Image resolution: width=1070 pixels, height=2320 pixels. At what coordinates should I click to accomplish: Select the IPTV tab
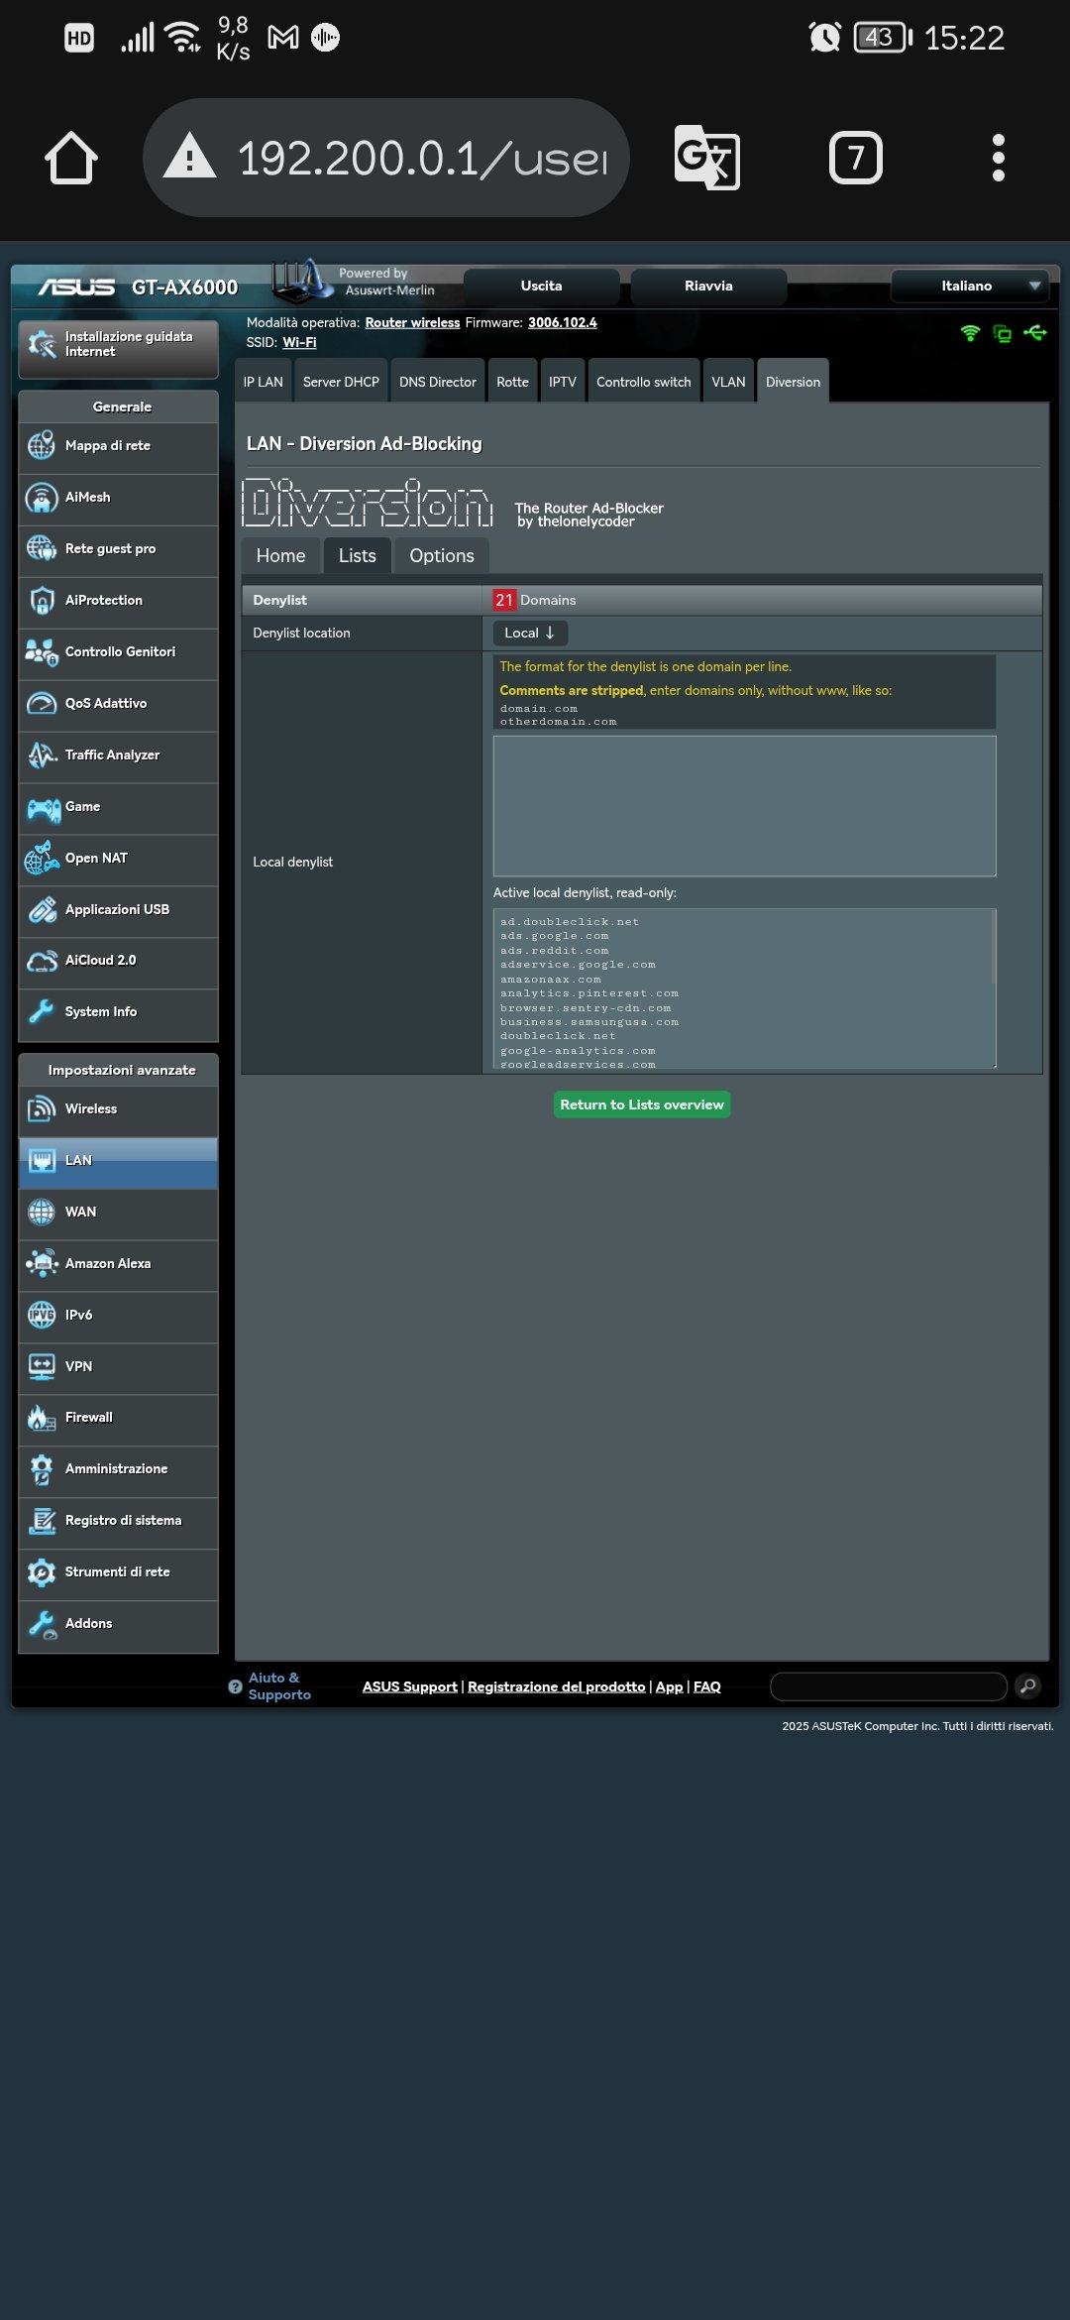click(563, 382)
